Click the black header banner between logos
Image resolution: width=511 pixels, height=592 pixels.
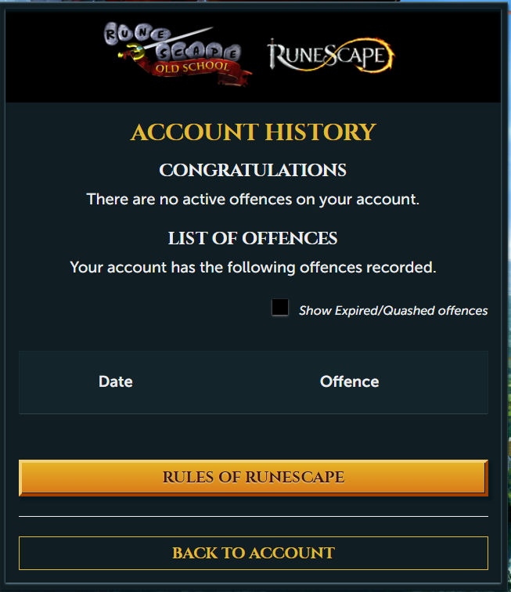point(260,55)
